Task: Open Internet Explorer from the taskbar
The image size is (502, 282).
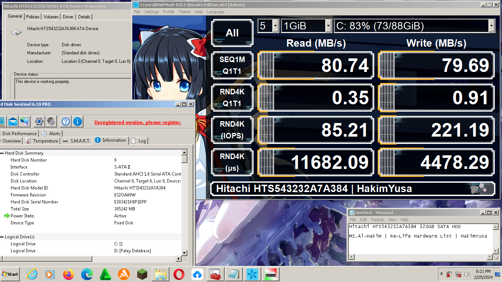Action: point(32,274)
